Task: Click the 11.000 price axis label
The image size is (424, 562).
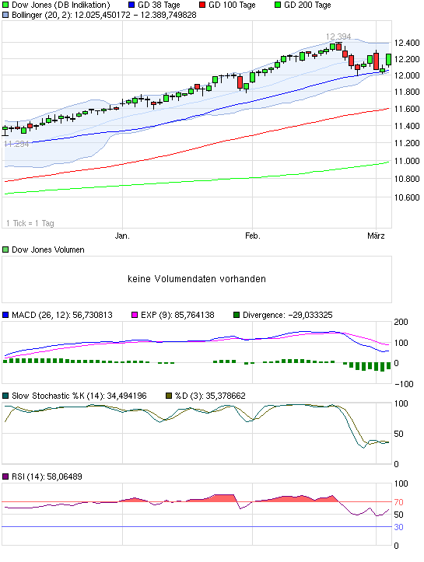Action: (407, 161)
